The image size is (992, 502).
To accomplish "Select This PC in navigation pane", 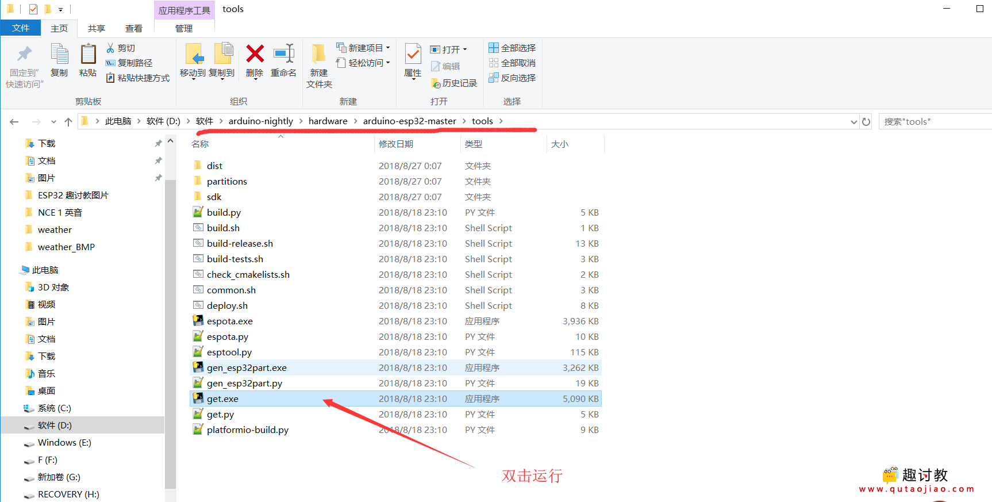I will (x=45, y=270).
